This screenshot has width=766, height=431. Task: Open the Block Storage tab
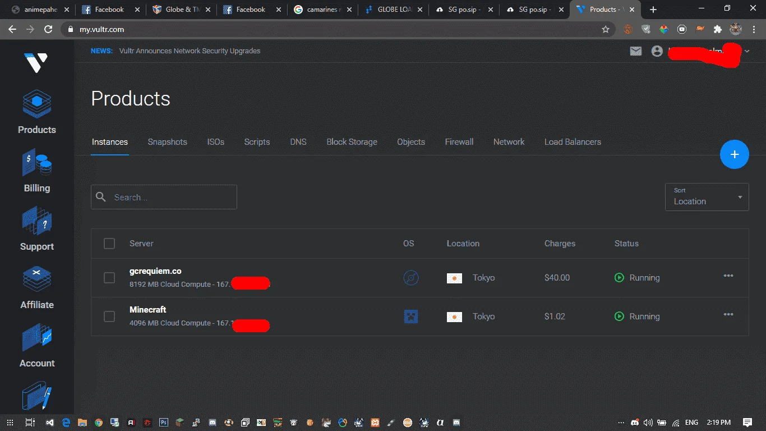click(352, 142)
